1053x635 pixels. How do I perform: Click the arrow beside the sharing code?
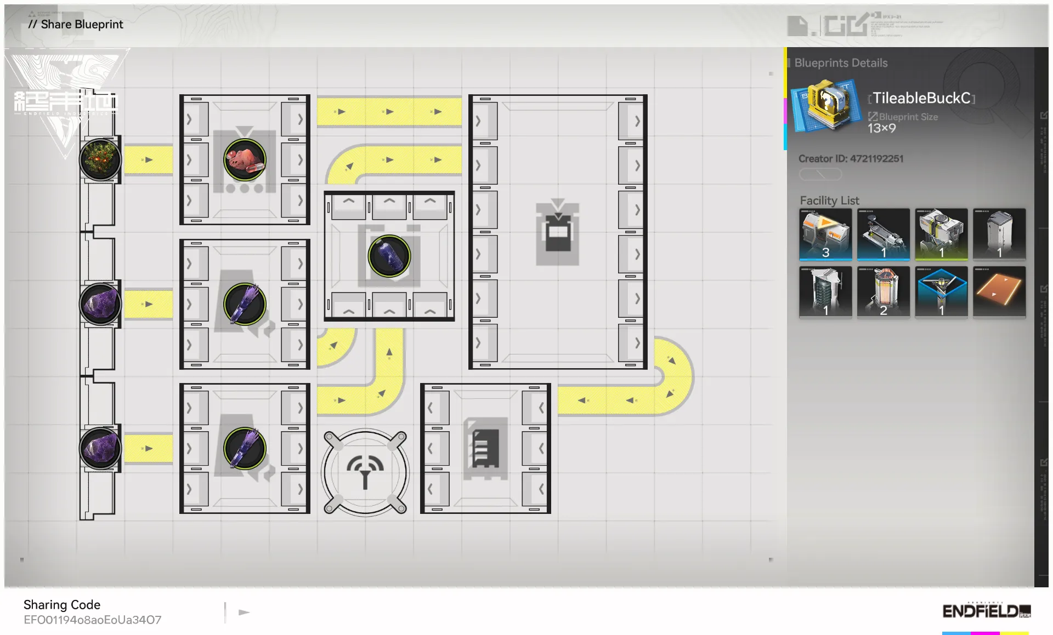click(244, 612)
